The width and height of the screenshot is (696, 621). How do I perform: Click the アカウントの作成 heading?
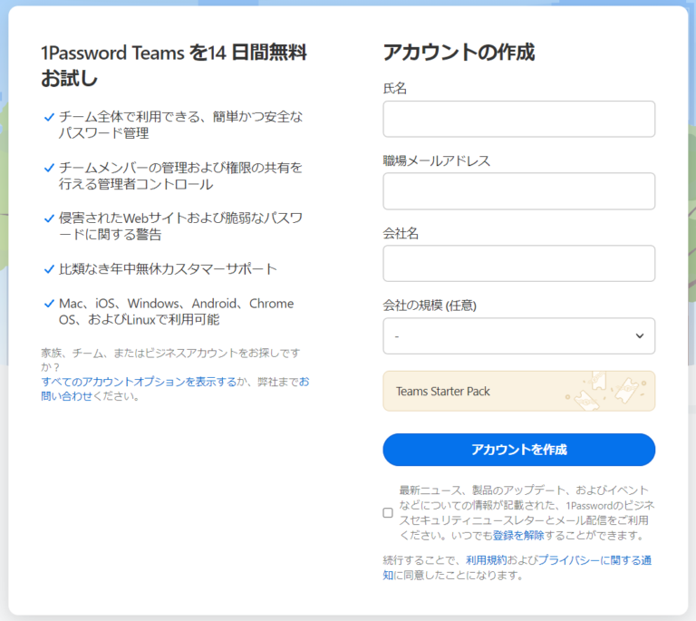pyautogui.click(x=459, y=53)
